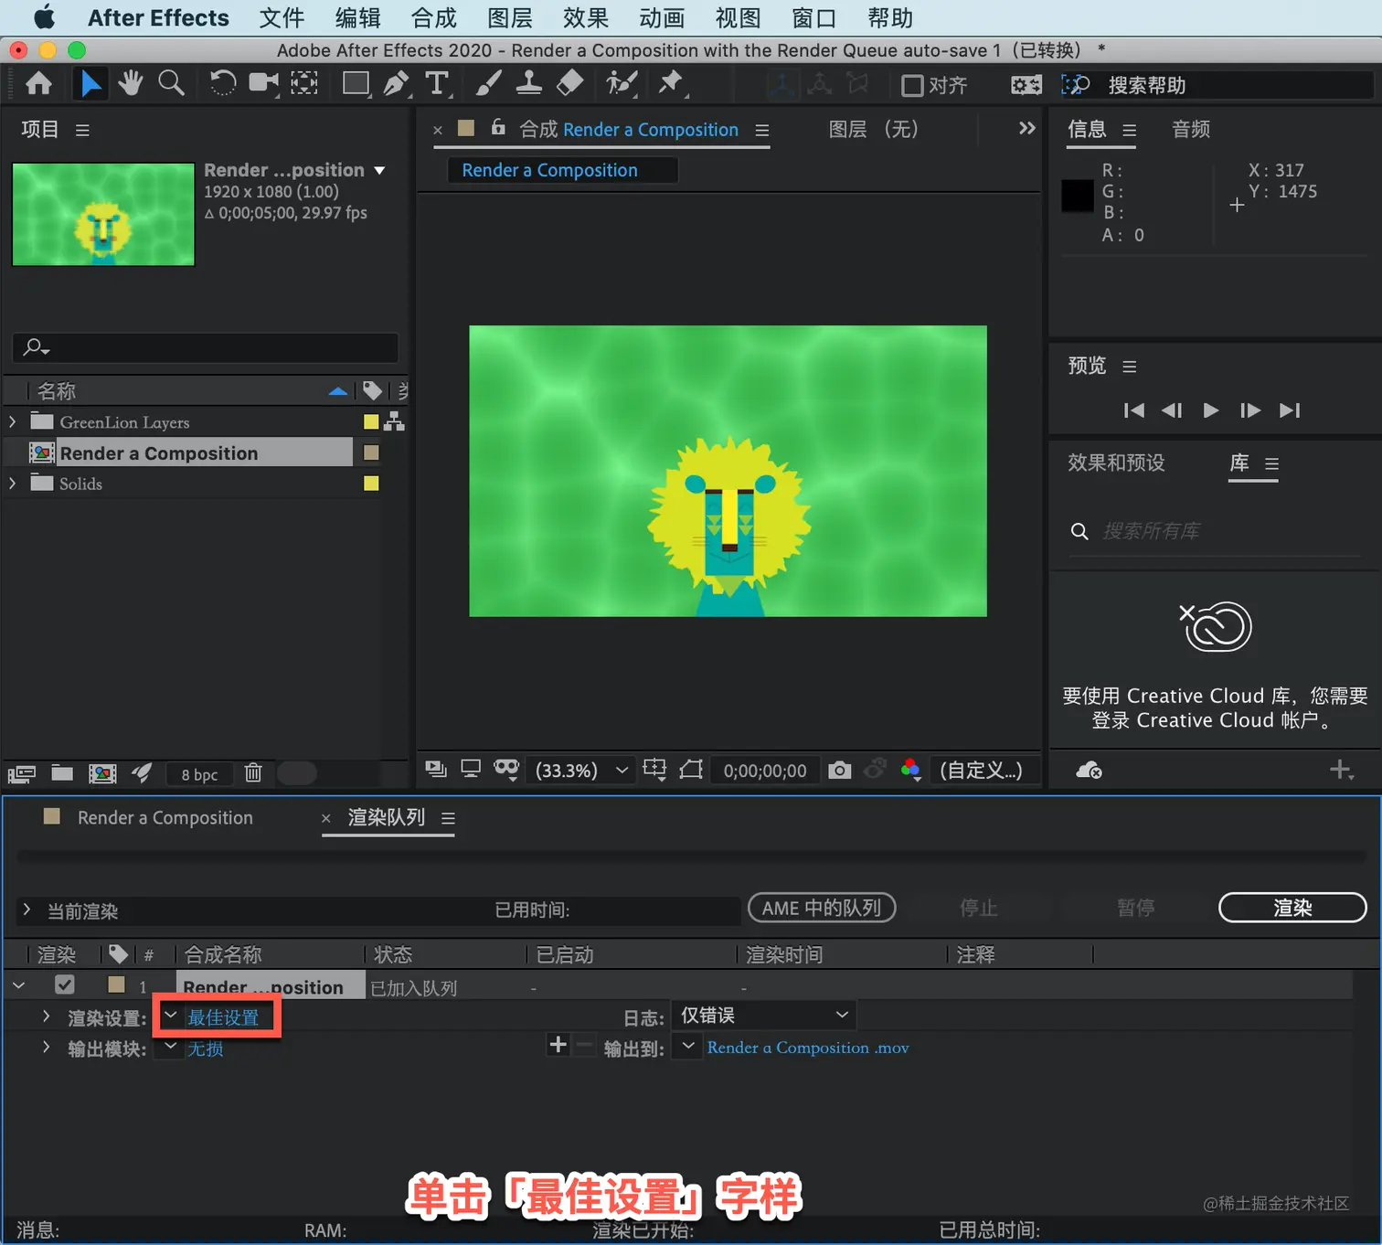Expand the 输出模块 row
Image resolution: width=1382 pixels, height=1245 pixels.
46,1048
